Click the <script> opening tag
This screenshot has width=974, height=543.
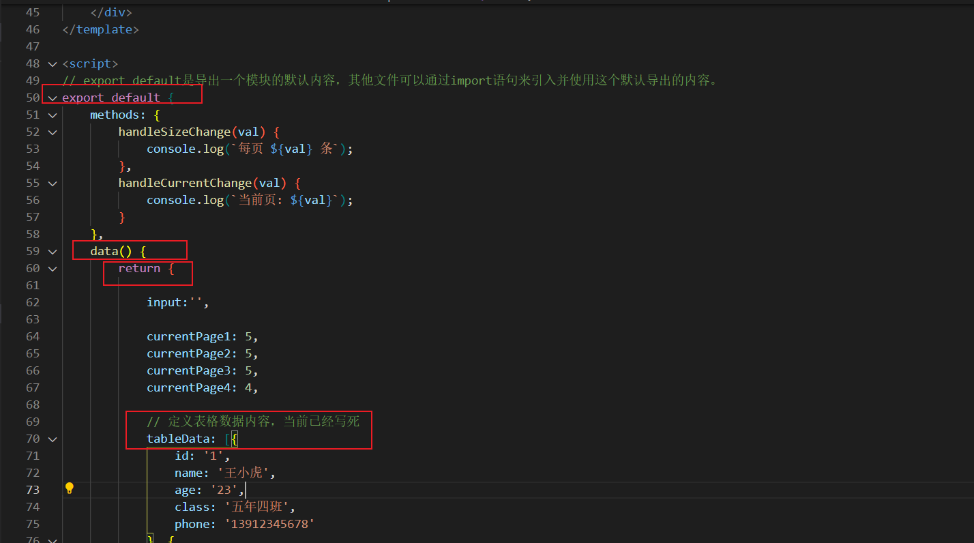90,63
